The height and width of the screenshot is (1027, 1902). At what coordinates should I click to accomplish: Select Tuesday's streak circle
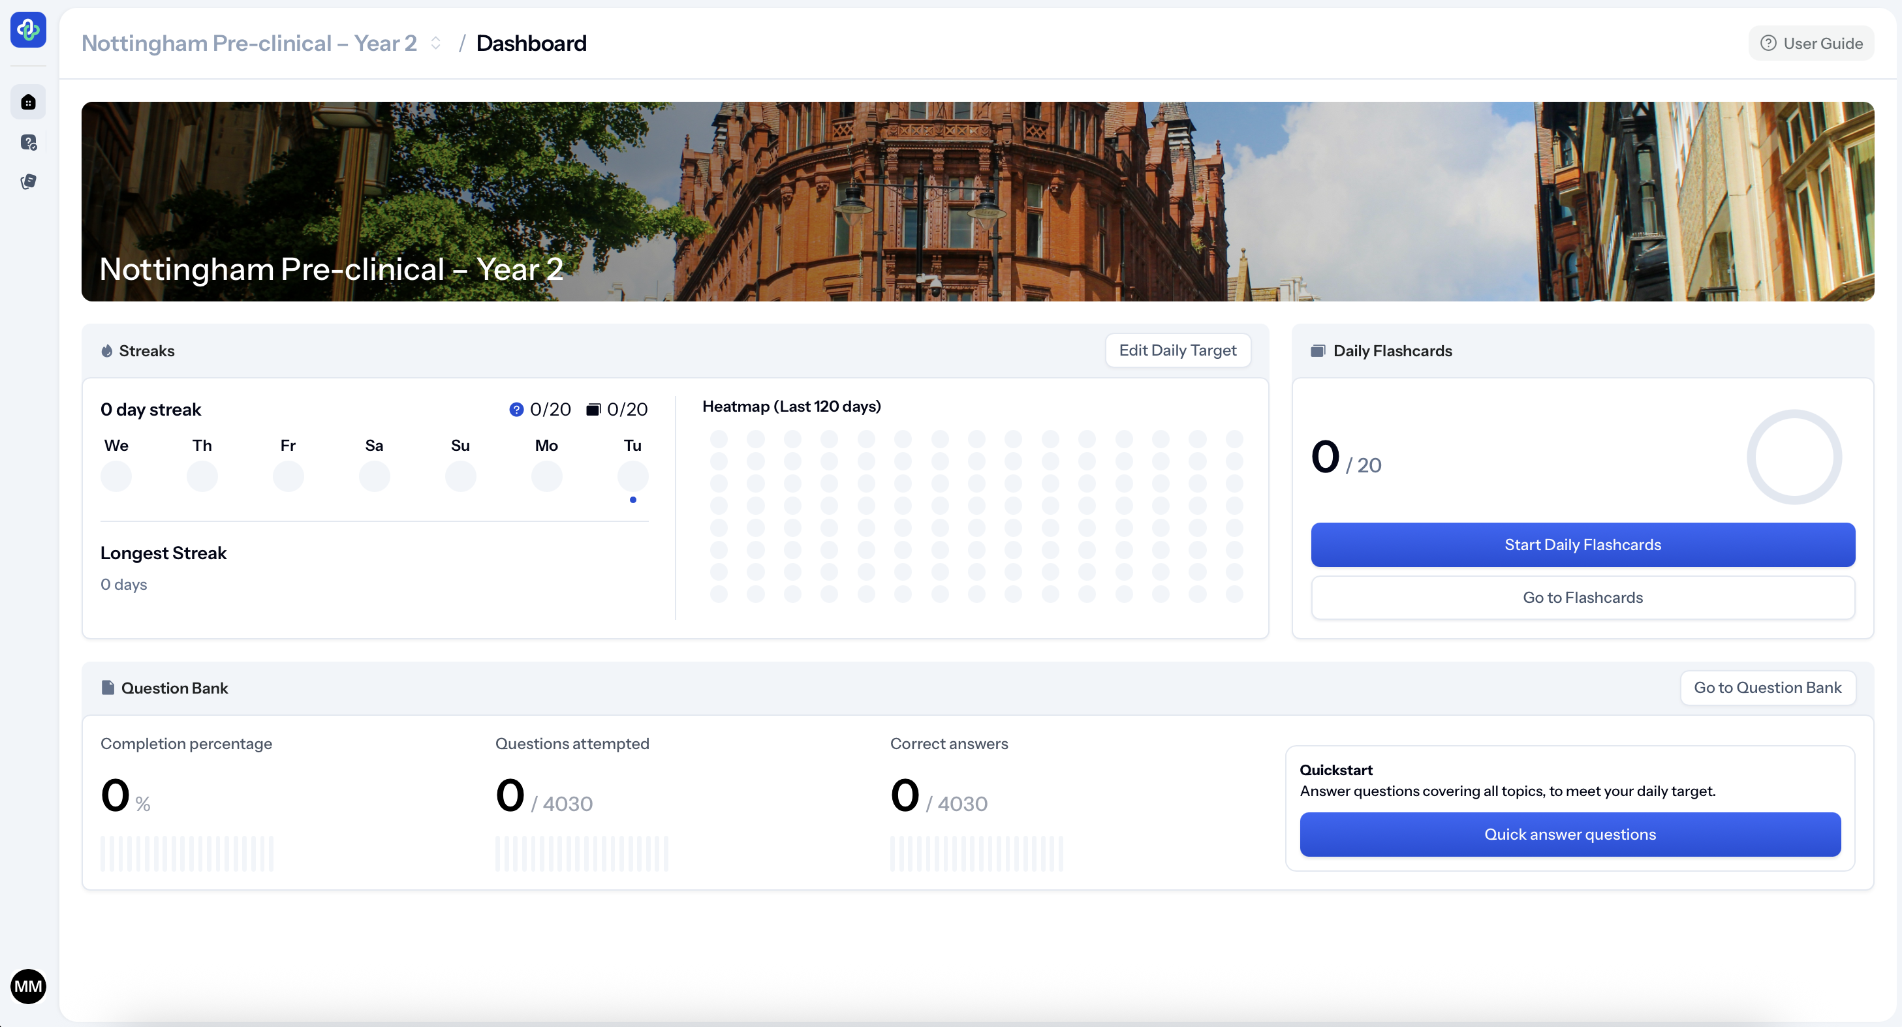(x=632, y=476)
